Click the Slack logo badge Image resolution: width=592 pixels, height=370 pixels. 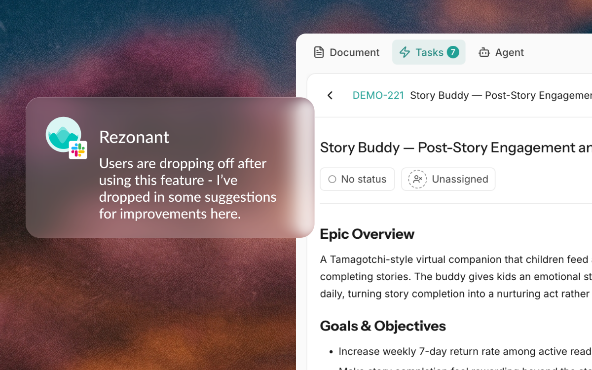pos(78,150)
